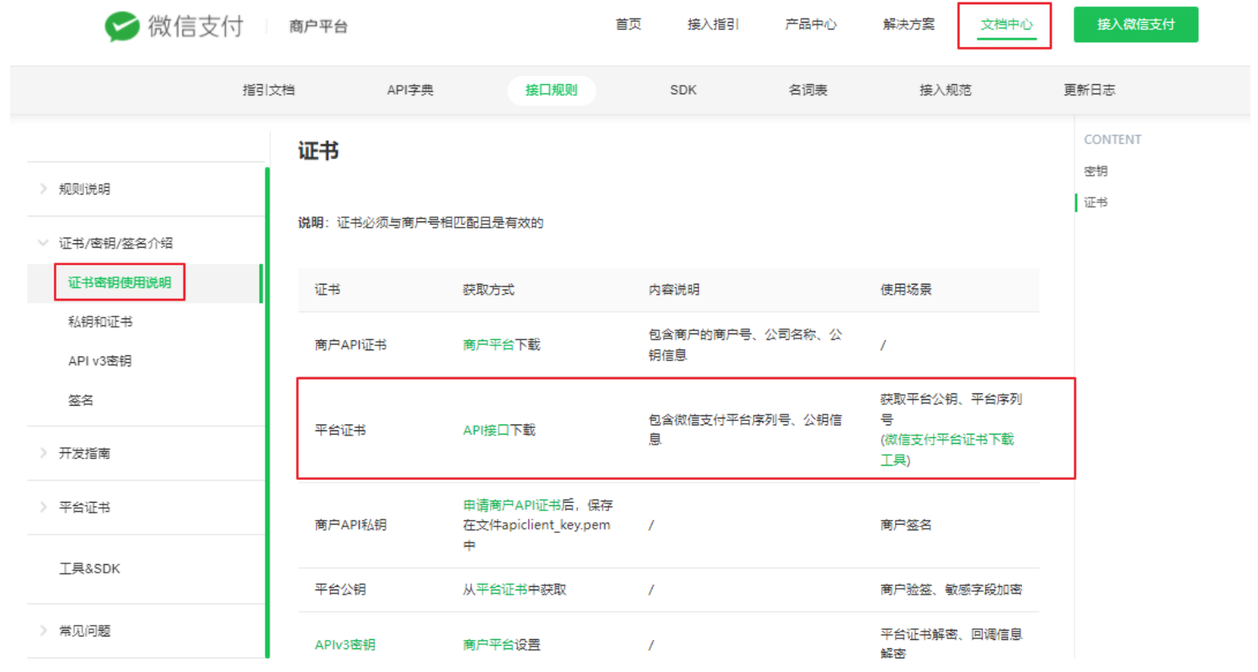Click the 获取方式 column header

coord(488,290)
